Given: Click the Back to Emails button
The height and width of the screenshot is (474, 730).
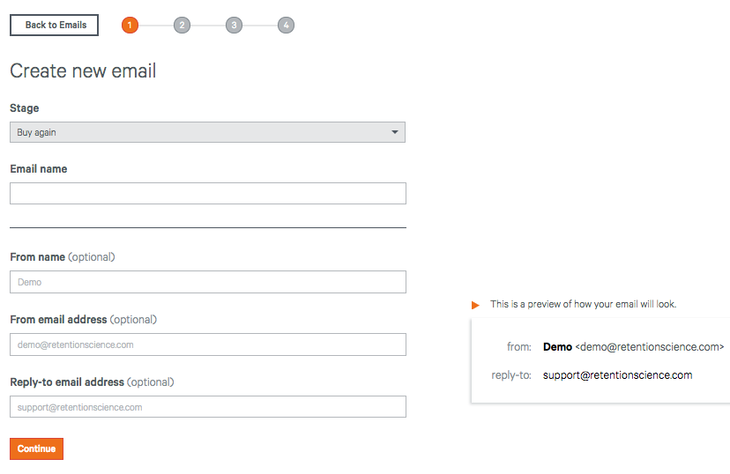Looking at the screenshot, I should coord(54,26).
